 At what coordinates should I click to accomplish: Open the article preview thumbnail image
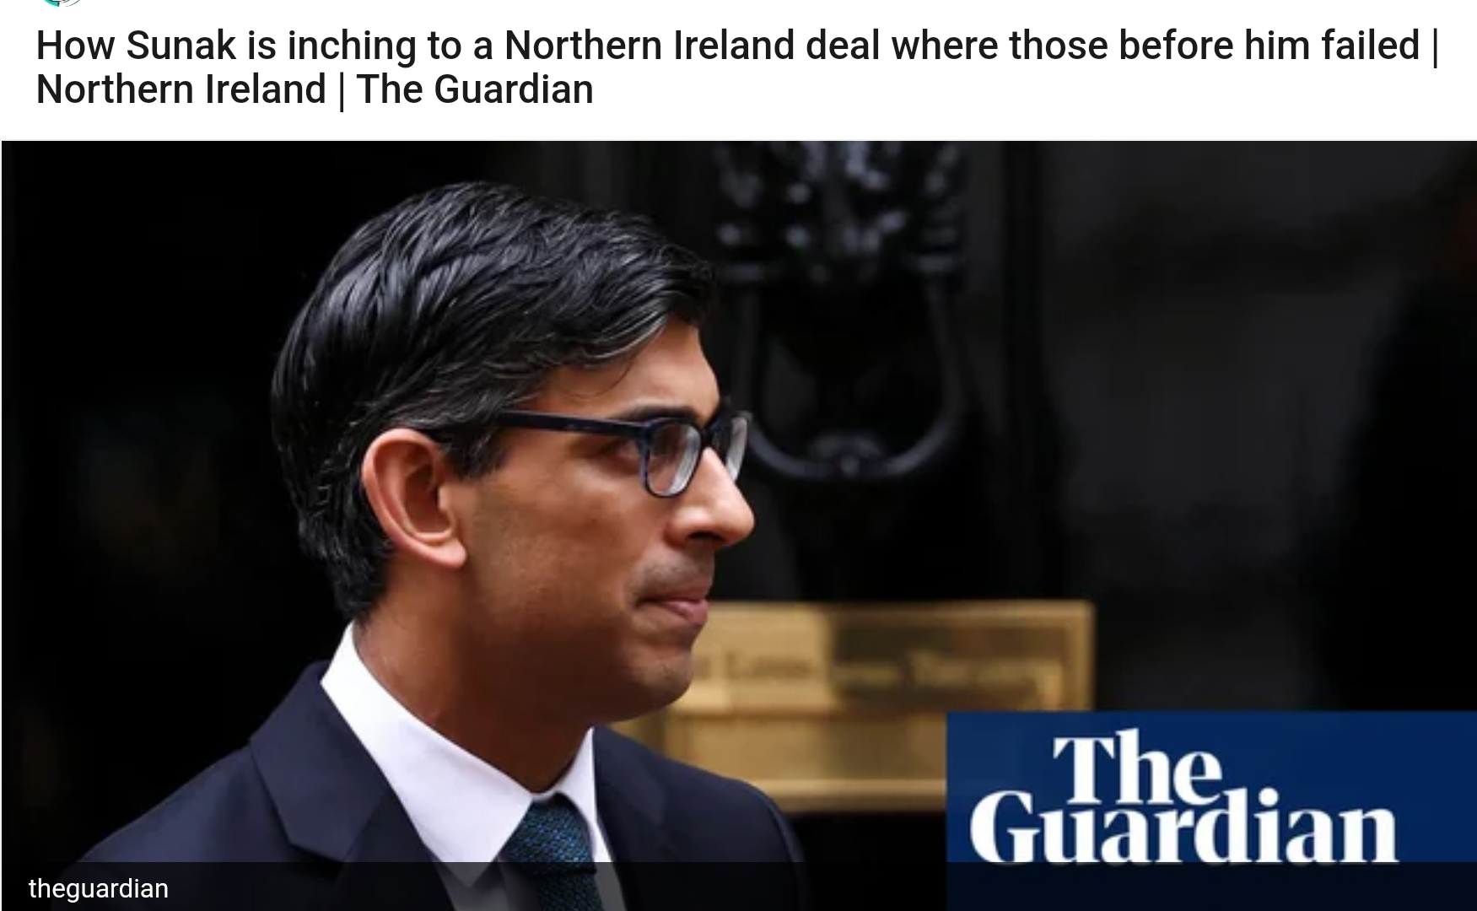click(739, 526)
